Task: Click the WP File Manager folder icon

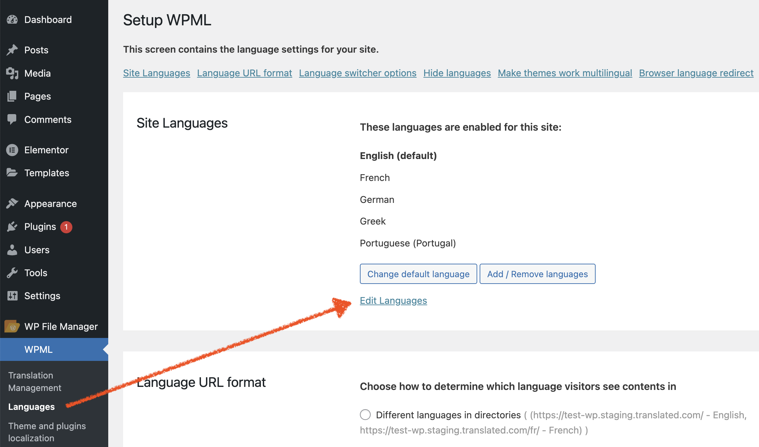Action: tap(12, 326)
